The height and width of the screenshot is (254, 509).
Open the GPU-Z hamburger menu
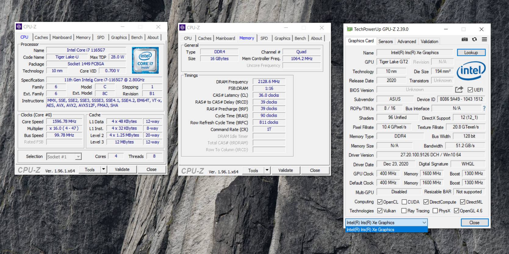coord(484,39)
